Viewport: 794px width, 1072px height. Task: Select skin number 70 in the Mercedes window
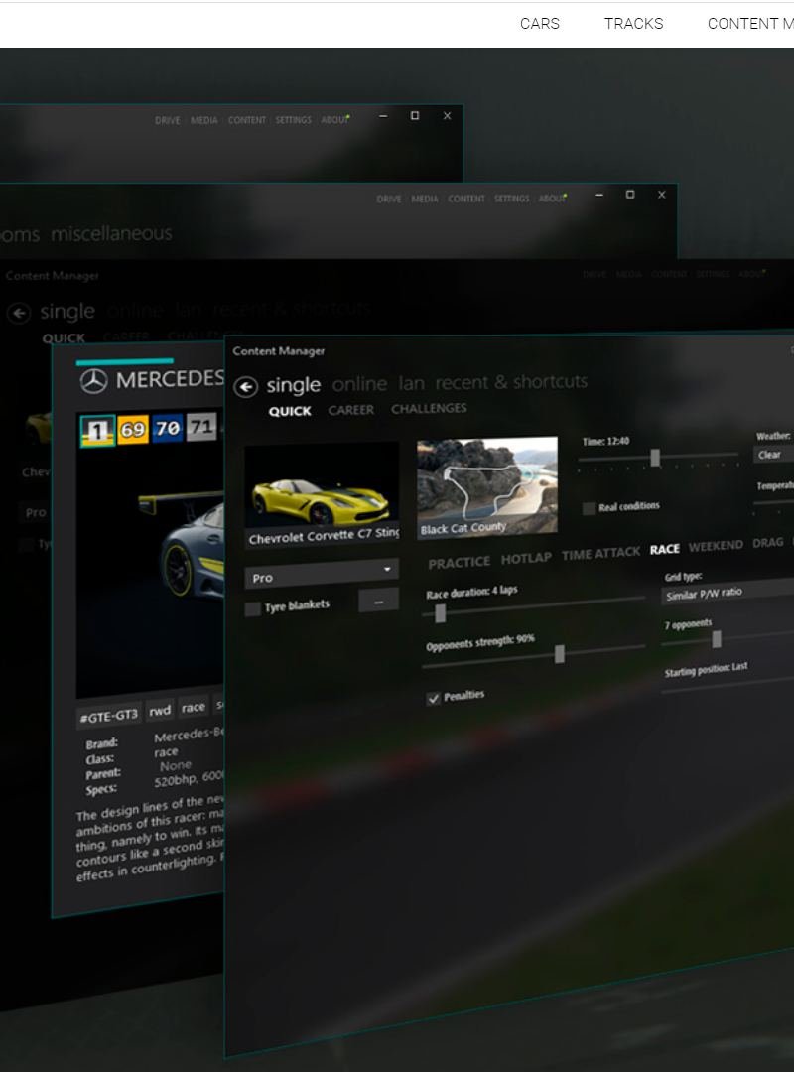click(x=168, y=428)
